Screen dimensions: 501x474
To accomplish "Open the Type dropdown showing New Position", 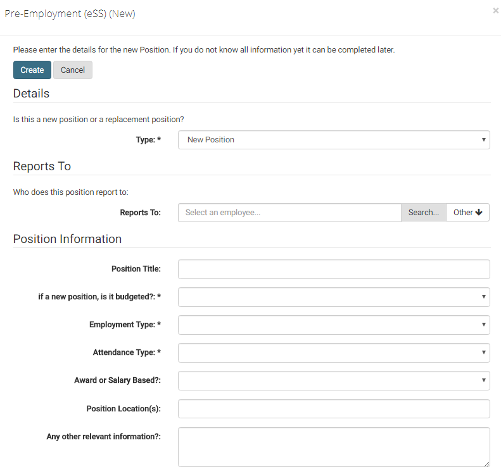I will click(334, 140).
